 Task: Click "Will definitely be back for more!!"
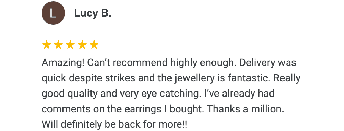coord(114,125)
